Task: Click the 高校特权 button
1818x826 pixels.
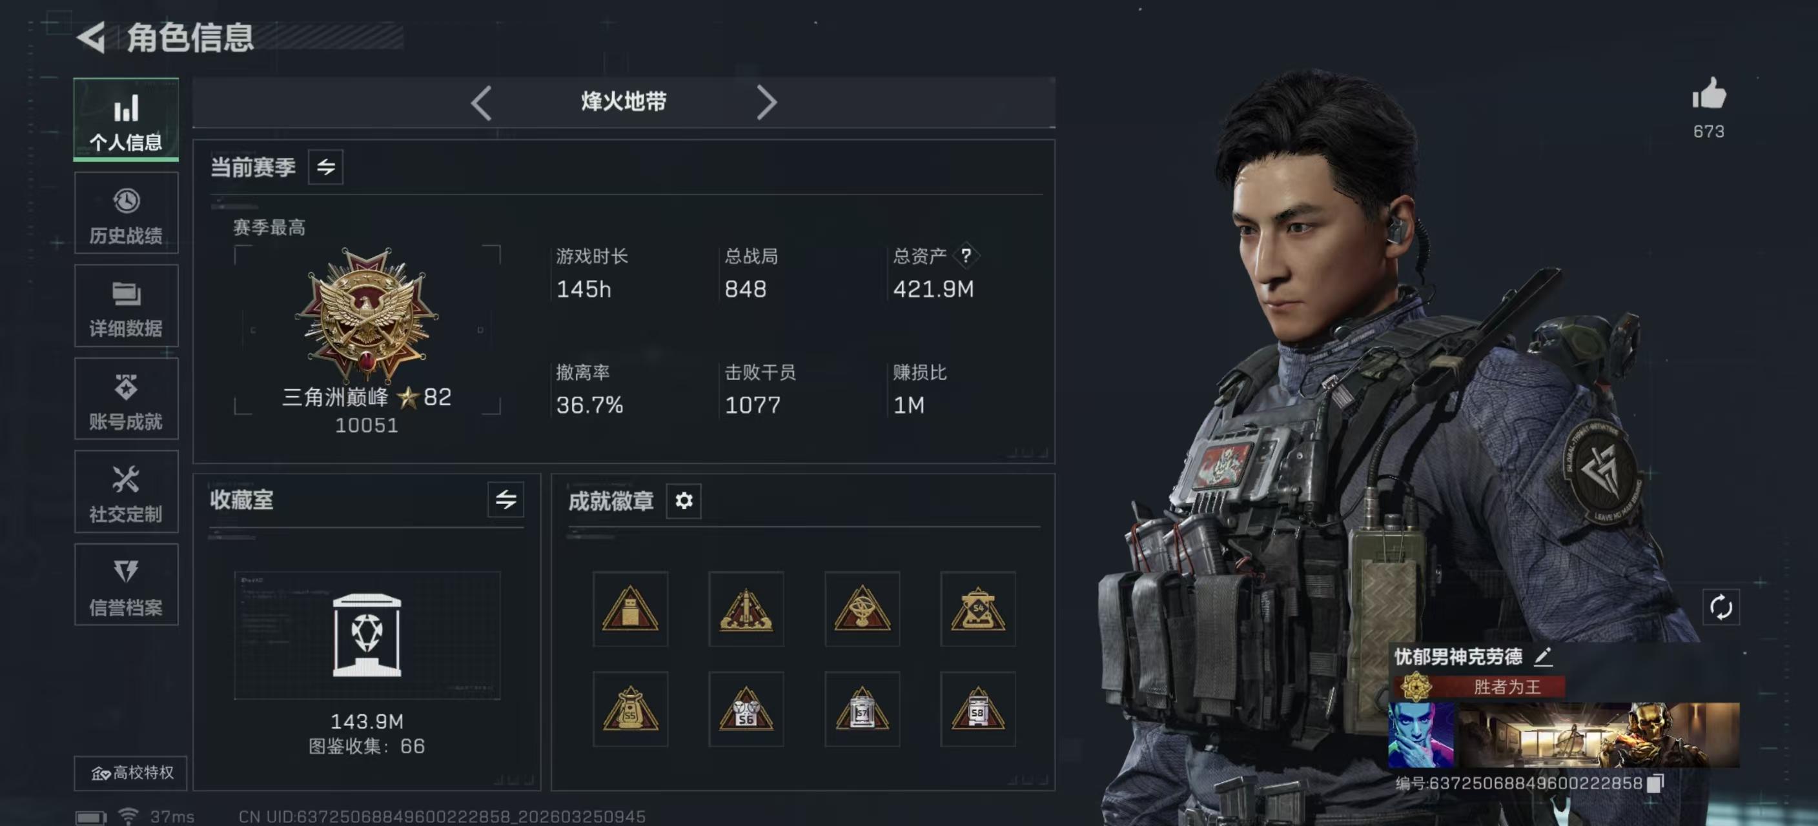Action: (x=131, y=773)
